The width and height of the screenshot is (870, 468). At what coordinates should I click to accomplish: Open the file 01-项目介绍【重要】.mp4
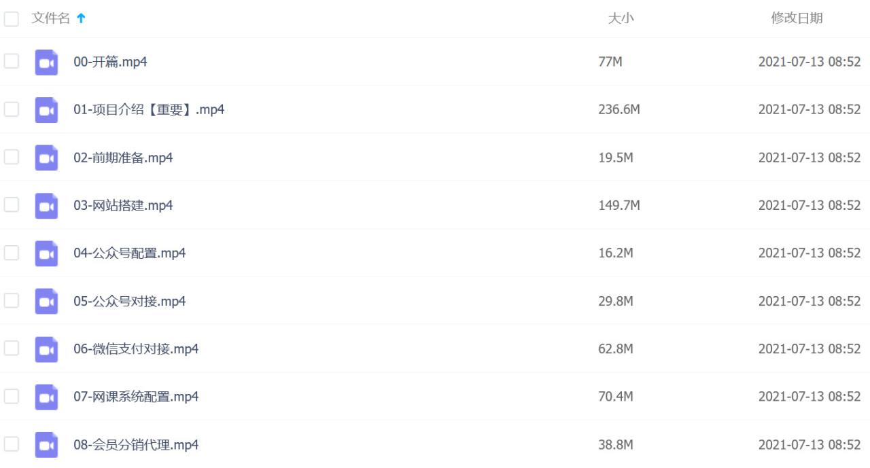(149, 110)
